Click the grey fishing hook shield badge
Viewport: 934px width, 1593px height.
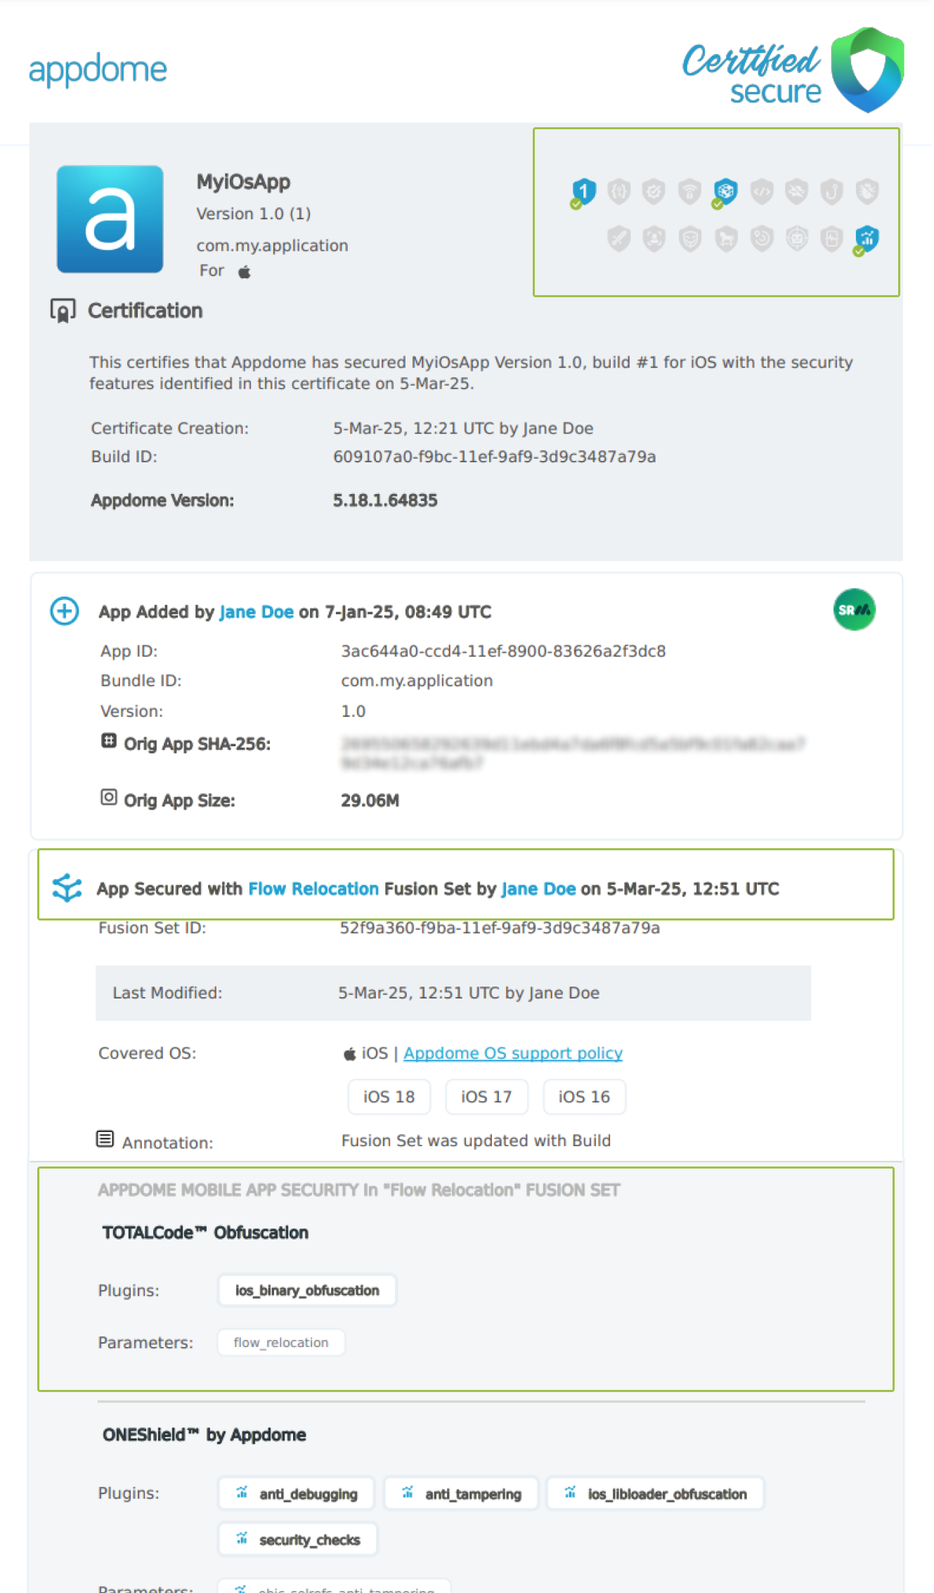(832, 191)
